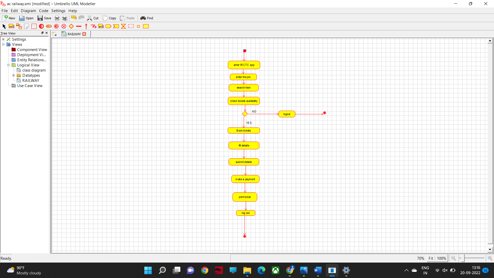Expand the Settings tree node
The width and height of the screenshot is (494, 278).
click(3, 39)
